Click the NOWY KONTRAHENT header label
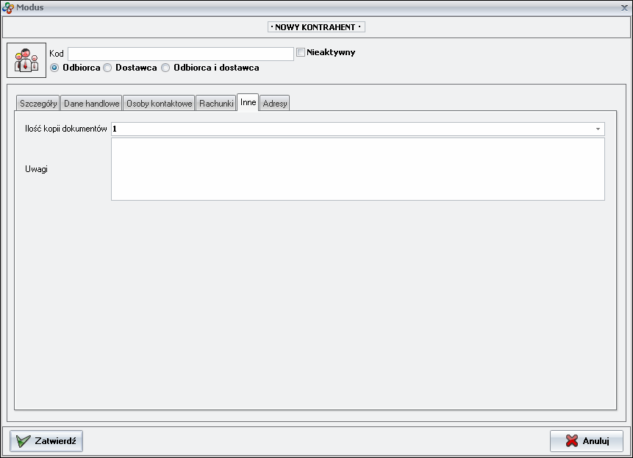 316,27
